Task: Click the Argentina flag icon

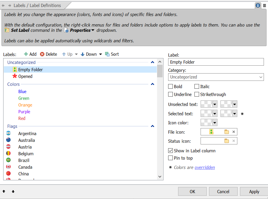Action: tap(8, 133)
